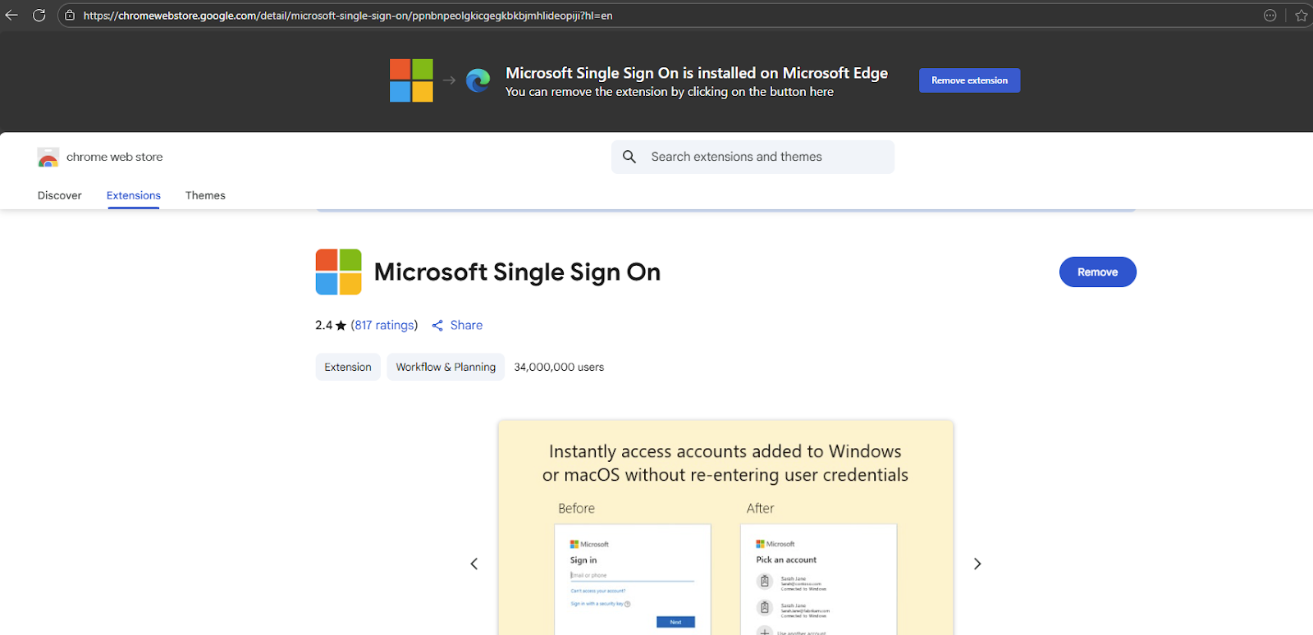Click the Share link text
This screenshot has width=1313, height=635.
tap(466, 325)
